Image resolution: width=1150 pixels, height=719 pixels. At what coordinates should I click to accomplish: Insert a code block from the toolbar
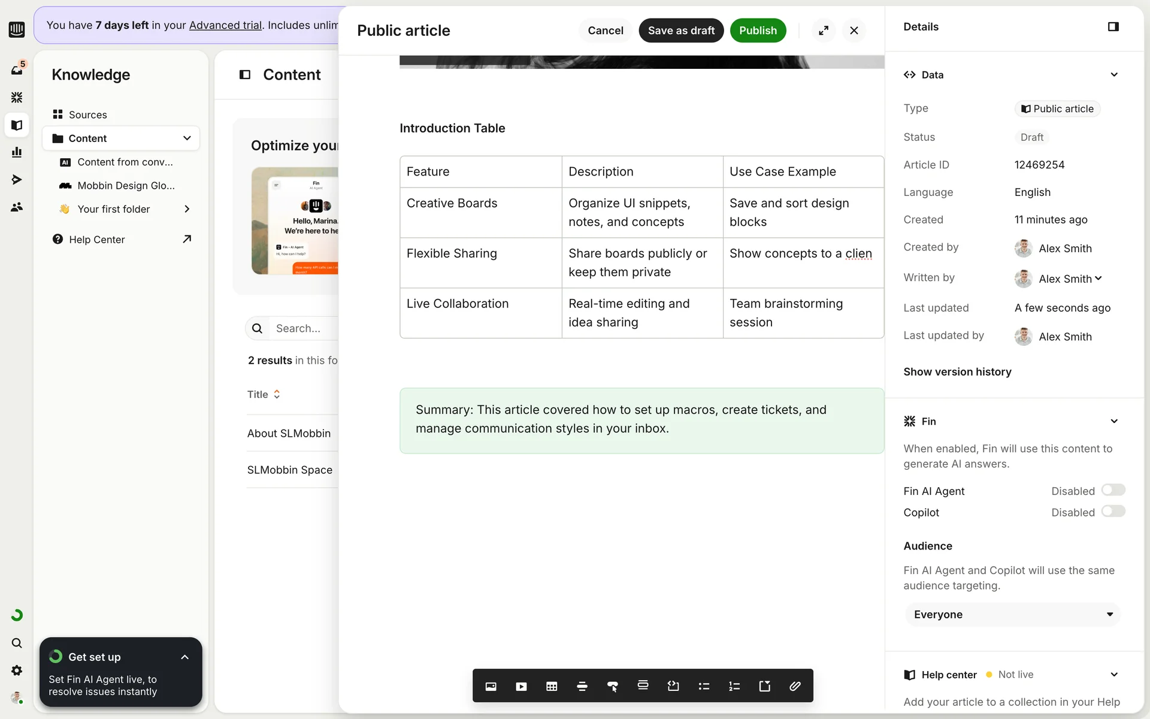coord(673,686)
